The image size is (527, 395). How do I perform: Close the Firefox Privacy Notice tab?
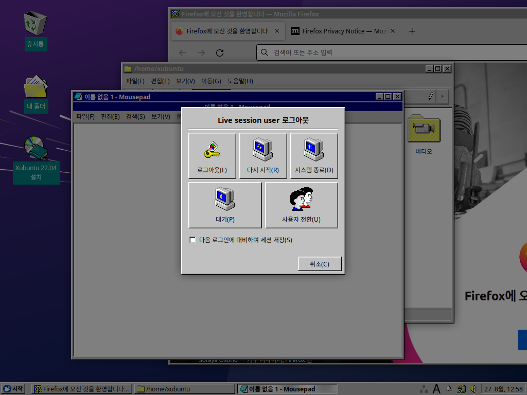(393, 31)
